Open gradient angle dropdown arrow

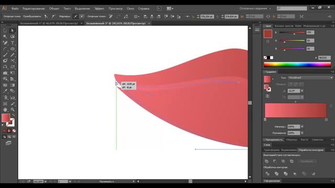(x=302, y=91)
